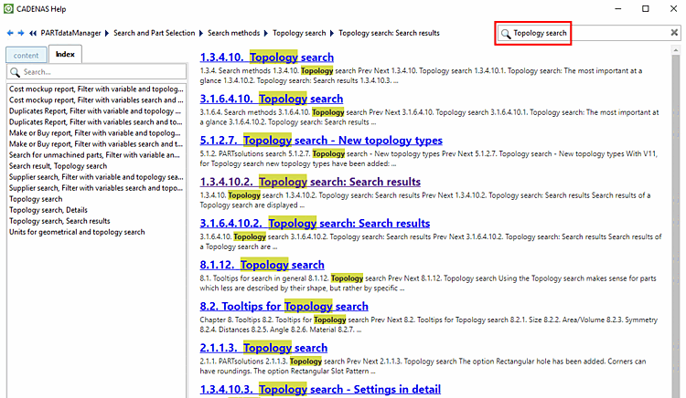
Task: Open result 3.1.6.4.10.2. Search results
Action: coord(315,223)
